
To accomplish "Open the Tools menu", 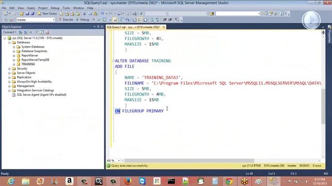I will [x=66, y=8].
